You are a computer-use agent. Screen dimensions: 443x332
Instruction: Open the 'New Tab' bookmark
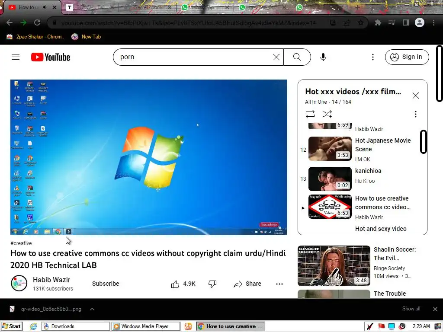click(x=86, y=37)
